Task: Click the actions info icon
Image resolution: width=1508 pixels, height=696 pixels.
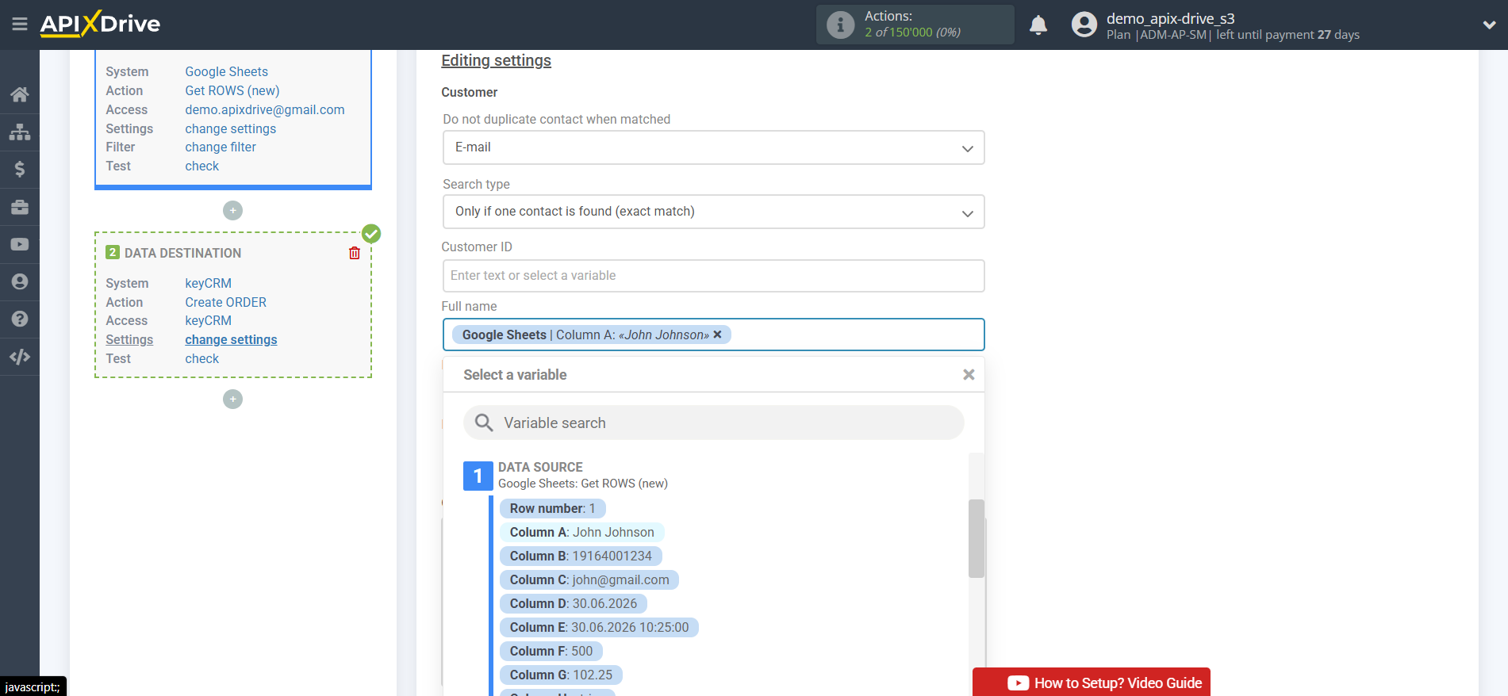Action: (x=840, y=25)
